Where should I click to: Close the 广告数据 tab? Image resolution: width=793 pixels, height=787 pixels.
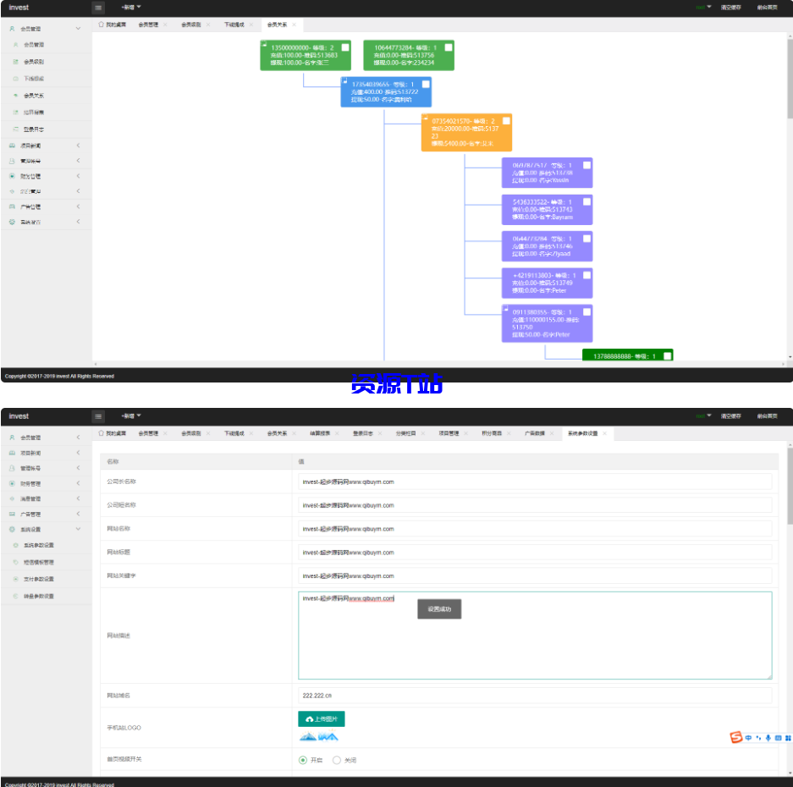(550, 433)
